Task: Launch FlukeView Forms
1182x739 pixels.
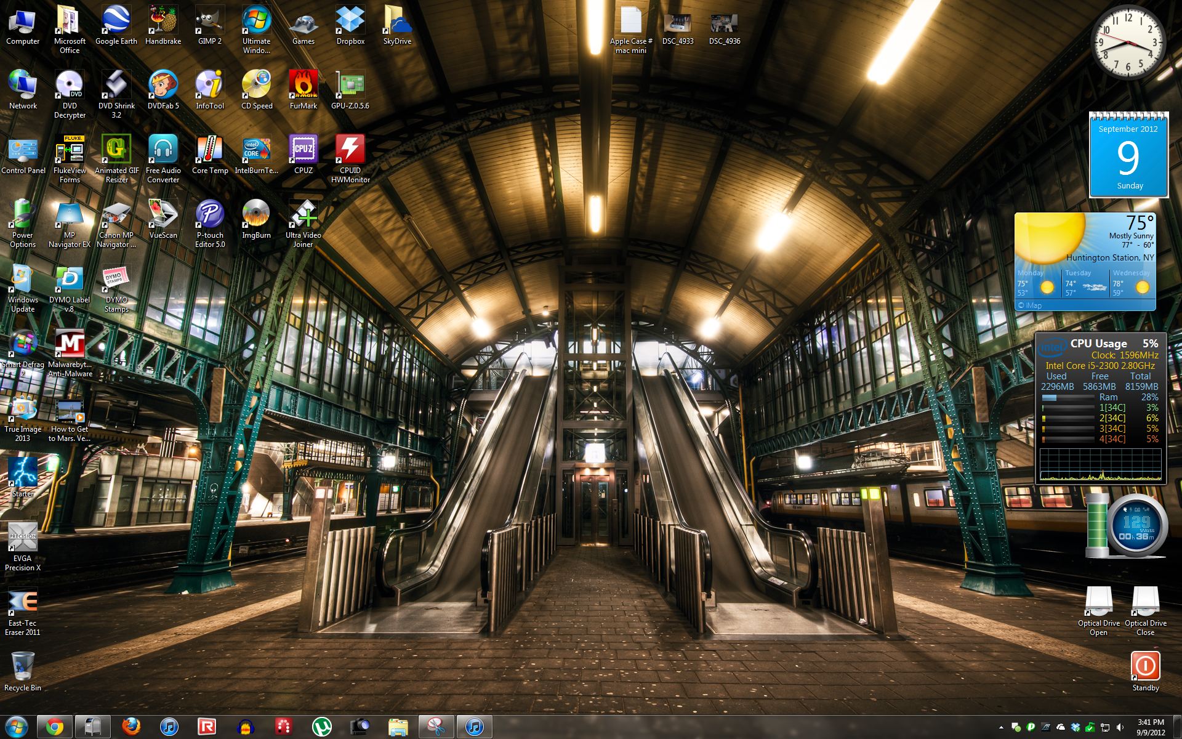Action: tap(70, 159)
